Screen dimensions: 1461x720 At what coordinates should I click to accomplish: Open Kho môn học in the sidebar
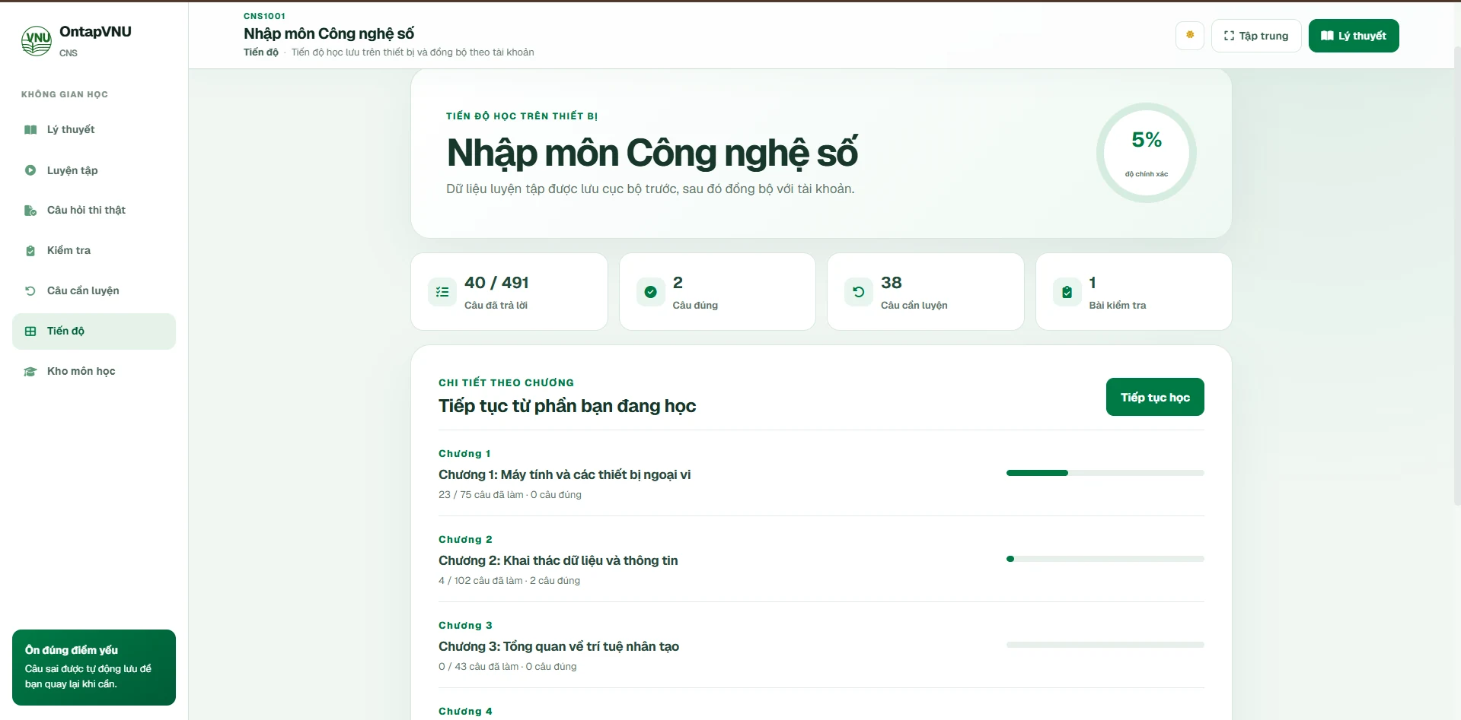[x=94, y=372]
